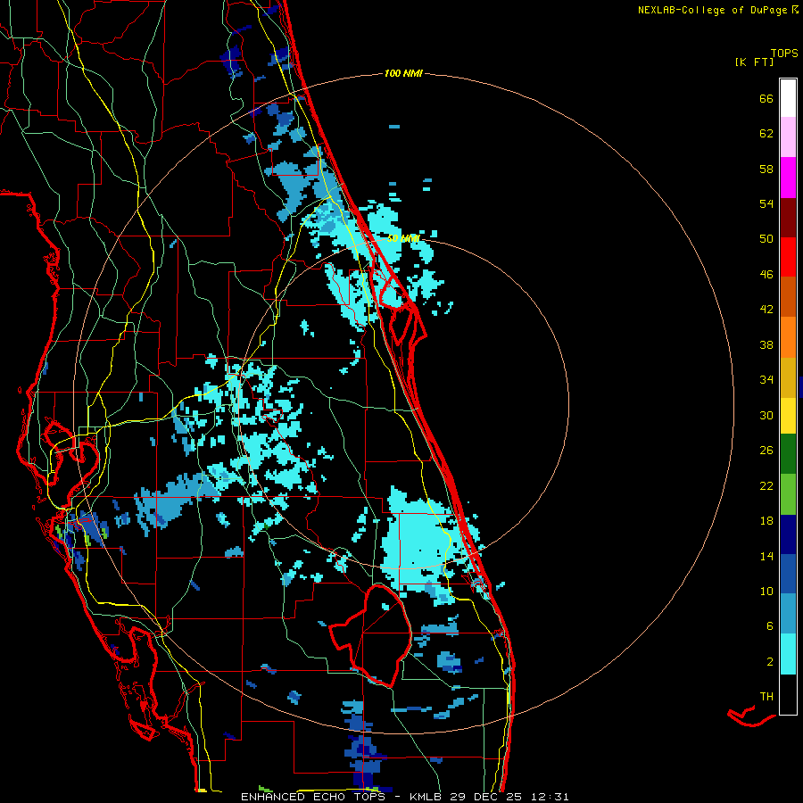The image size is (803, 803).
Task: Click the 'TH' threshold label
Action: [x=766, y=696]
